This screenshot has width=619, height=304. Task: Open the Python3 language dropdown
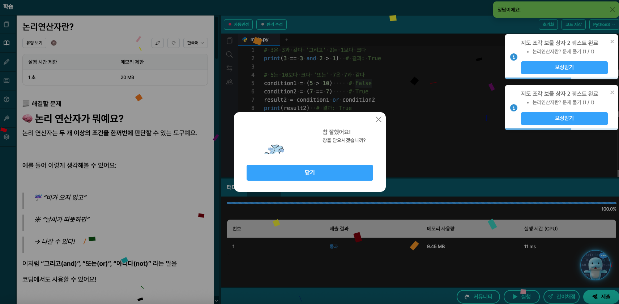[x=603, y=25]
